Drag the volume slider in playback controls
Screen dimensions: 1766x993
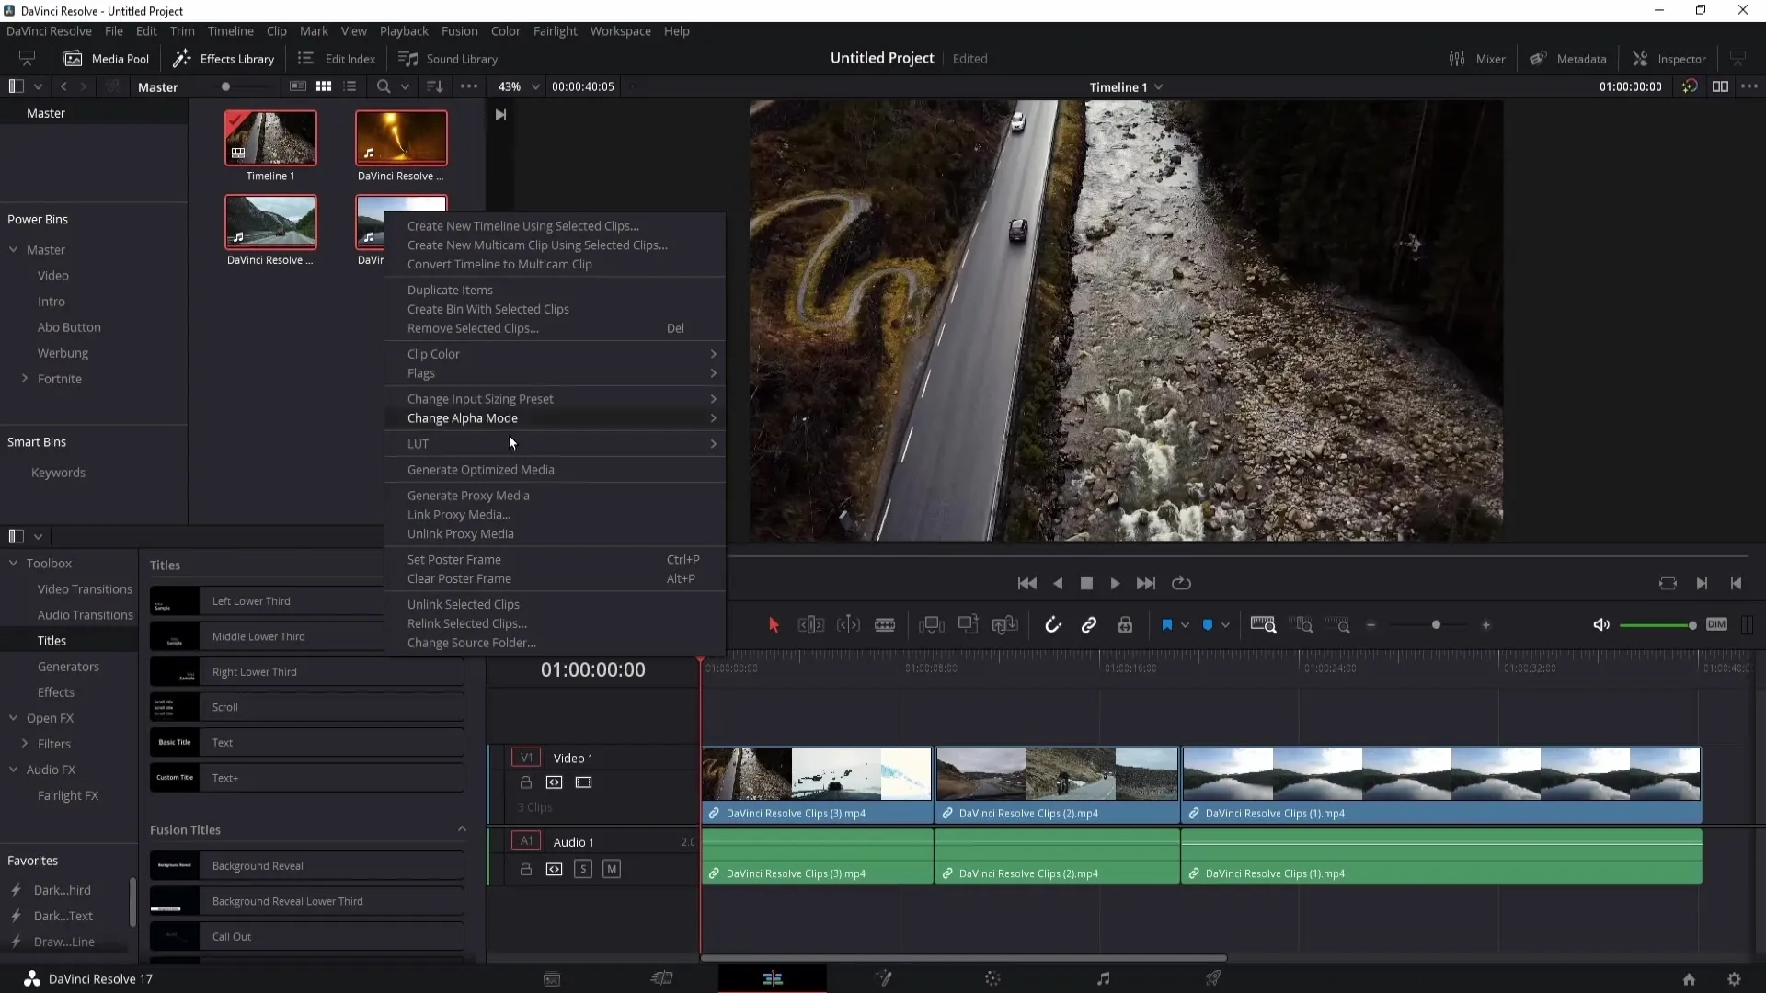tap(1691, 625)
